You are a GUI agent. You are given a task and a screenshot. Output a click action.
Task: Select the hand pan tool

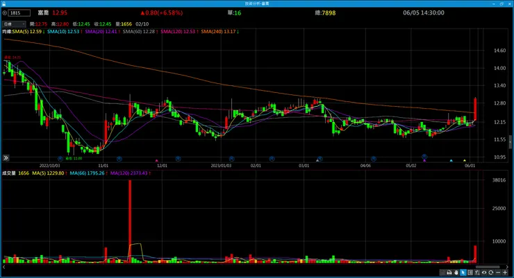pos(456,272)
